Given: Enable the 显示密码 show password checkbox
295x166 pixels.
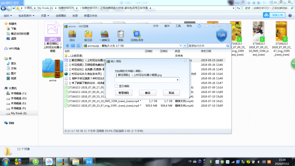Looking at the screenshot, I should [117, 86].
